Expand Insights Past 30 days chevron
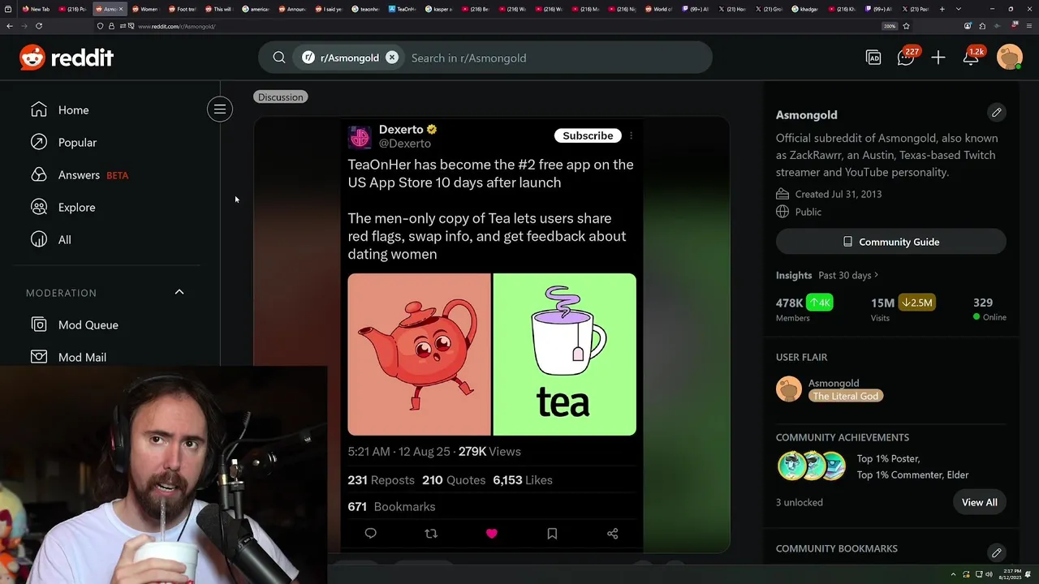 [x=877, y=275]
